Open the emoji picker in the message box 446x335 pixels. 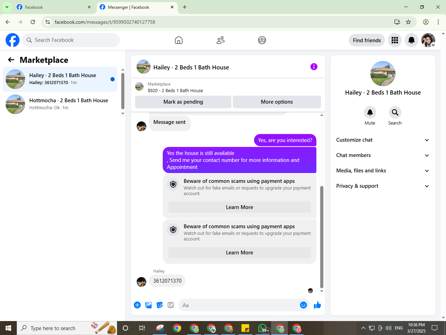303,305
